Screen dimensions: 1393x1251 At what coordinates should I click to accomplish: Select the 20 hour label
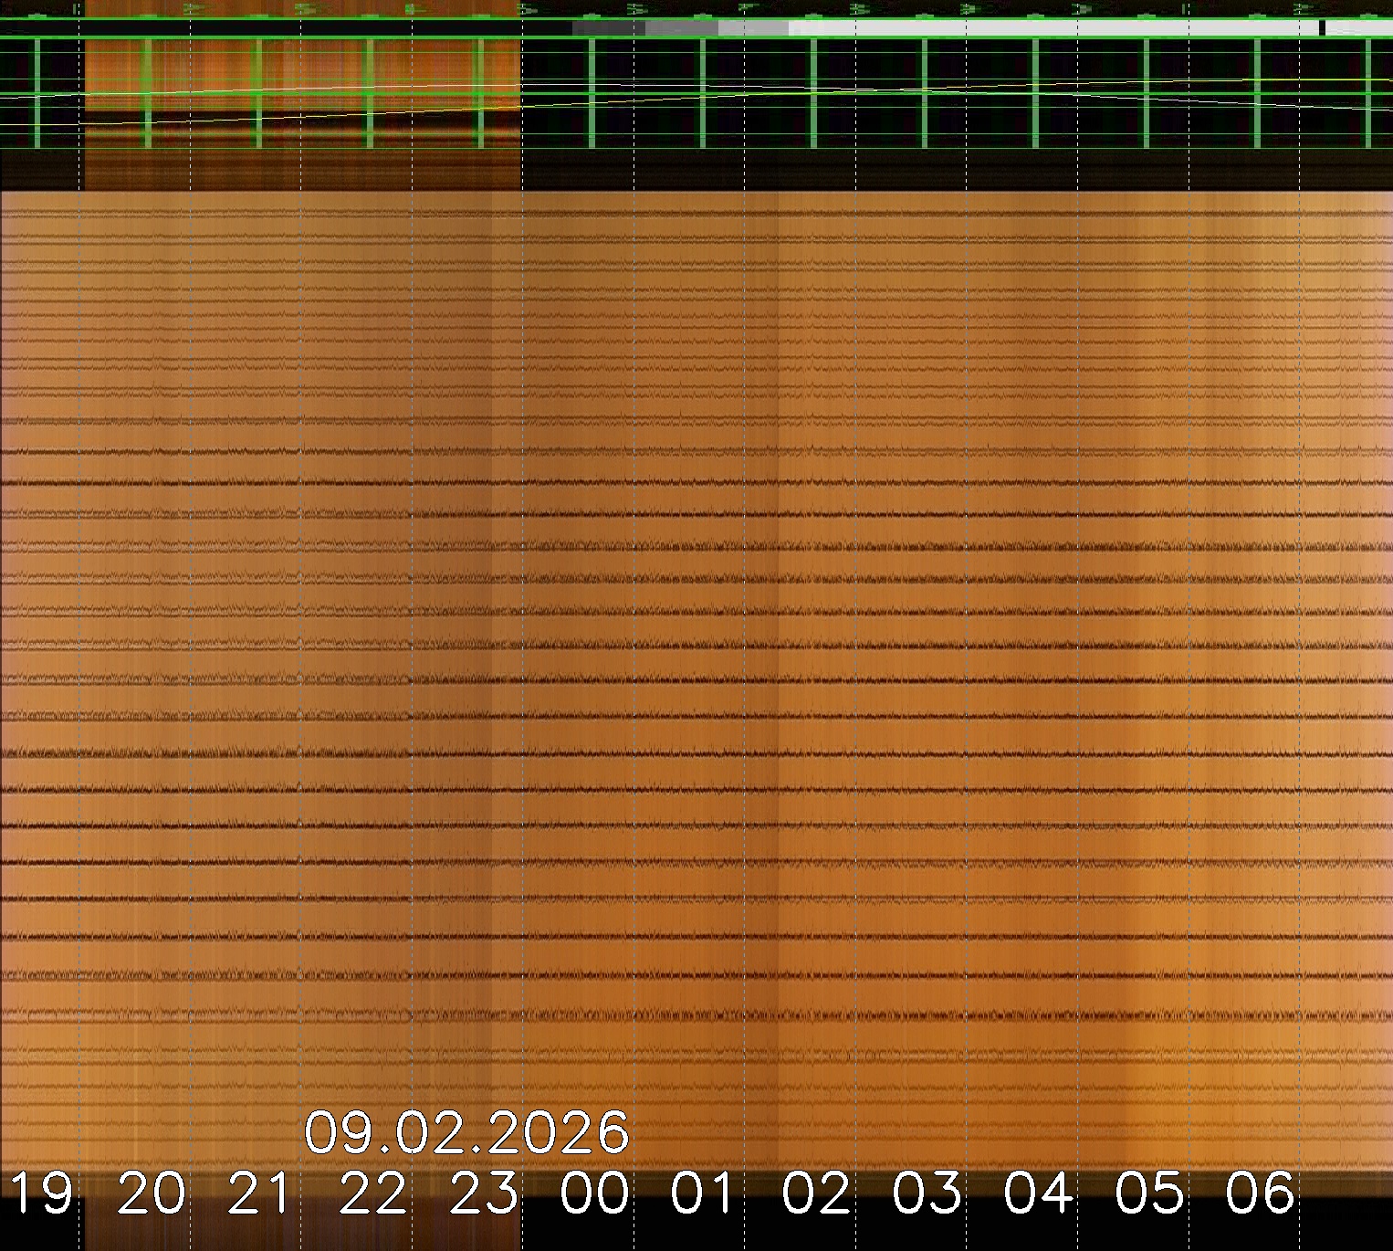pos(152,1193)
